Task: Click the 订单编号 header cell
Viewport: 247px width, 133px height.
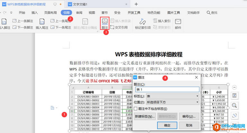Action: click(88, 92)
